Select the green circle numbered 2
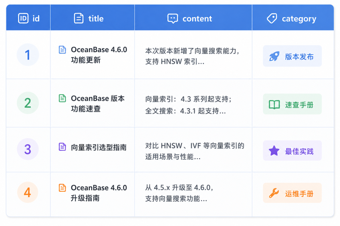Image resolution: width=340 pixels, height=226 pixels. coord(28,103)
